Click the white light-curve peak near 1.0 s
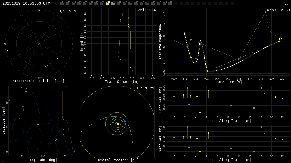 tap(280, 37)
